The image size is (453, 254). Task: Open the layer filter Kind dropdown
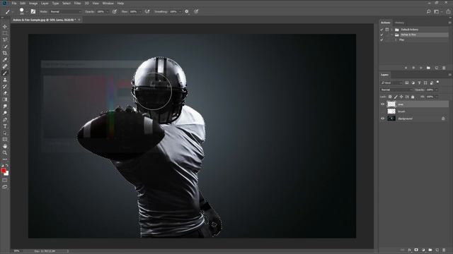[x=391, y=83]
